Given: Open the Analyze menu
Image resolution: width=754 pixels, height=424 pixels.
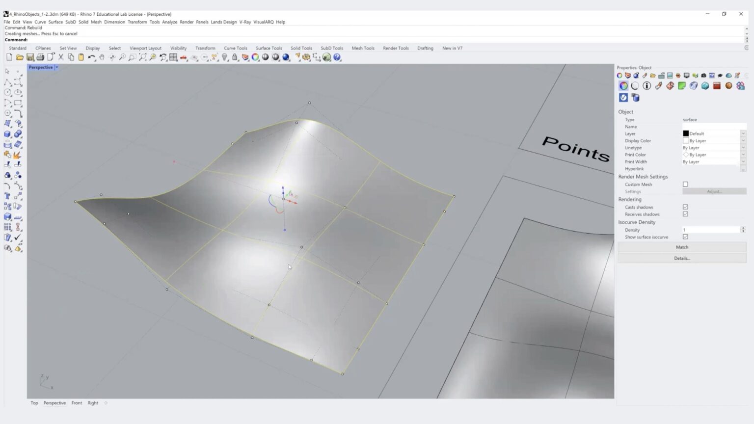Looking at the screenshot, I should pos(170,22).
